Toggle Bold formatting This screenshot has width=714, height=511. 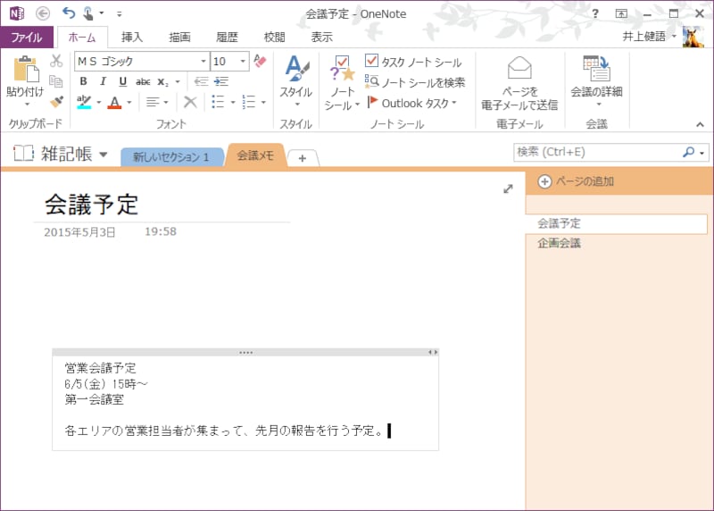pos(83,81)
